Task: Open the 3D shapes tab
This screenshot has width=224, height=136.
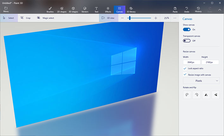Action: (73, 10)
